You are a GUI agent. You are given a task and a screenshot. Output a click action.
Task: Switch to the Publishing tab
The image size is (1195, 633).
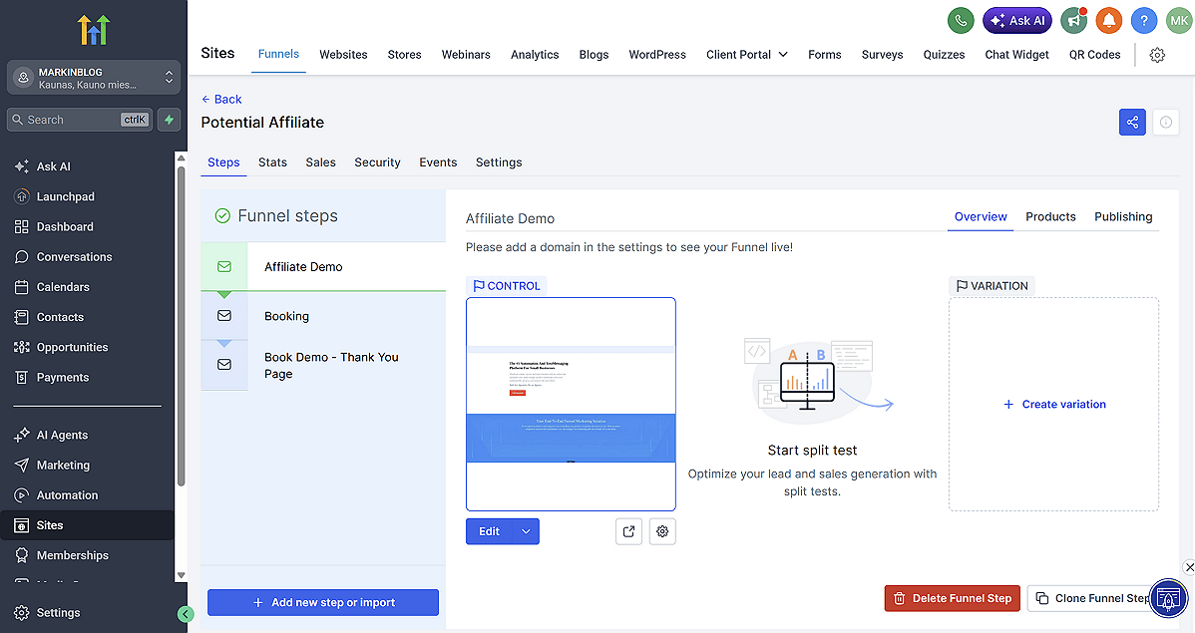(x=1123, y=217)
